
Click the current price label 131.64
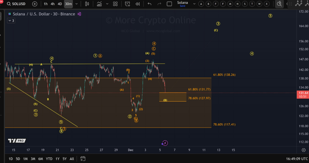(x=304, y=93)
